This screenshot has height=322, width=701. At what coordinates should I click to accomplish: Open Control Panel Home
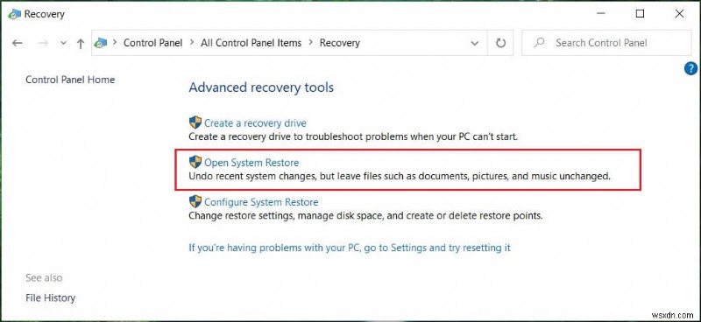pyautogui.click(x=70, y=80)
